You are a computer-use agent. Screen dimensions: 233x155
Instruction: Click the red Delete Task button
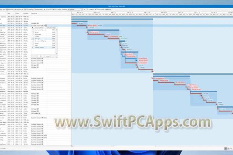(39, 9)
